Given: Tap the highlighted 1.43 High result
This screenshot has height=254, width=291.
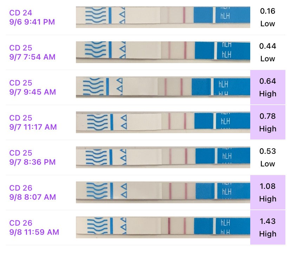Looking at the screenshot, I should pyautogui.click(x=268, y=228).
